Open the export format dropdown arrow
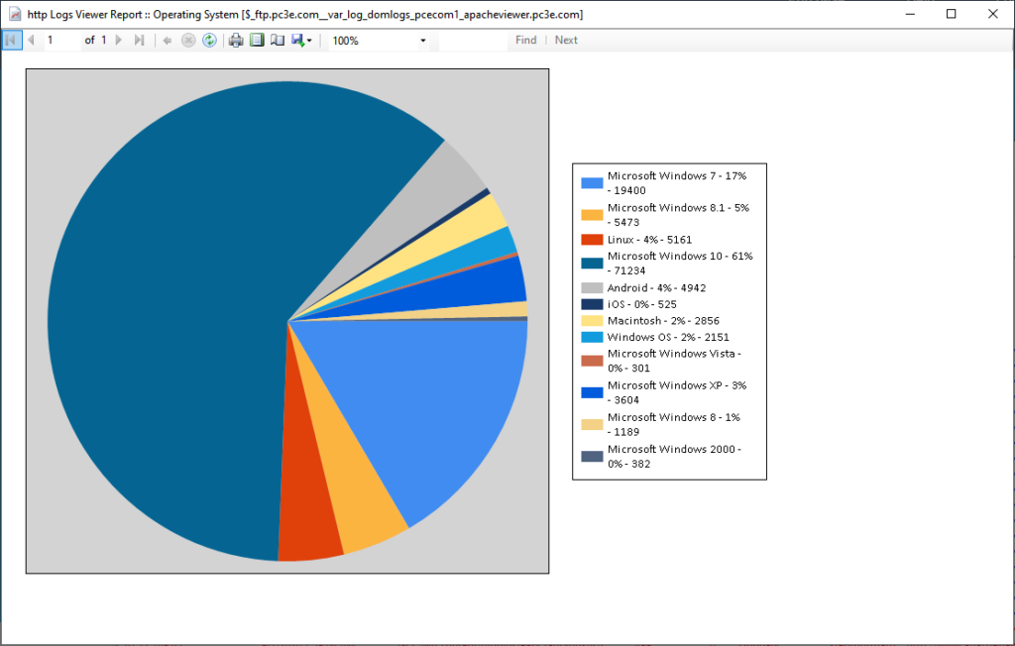The image size is (1015, 646). 309,41
